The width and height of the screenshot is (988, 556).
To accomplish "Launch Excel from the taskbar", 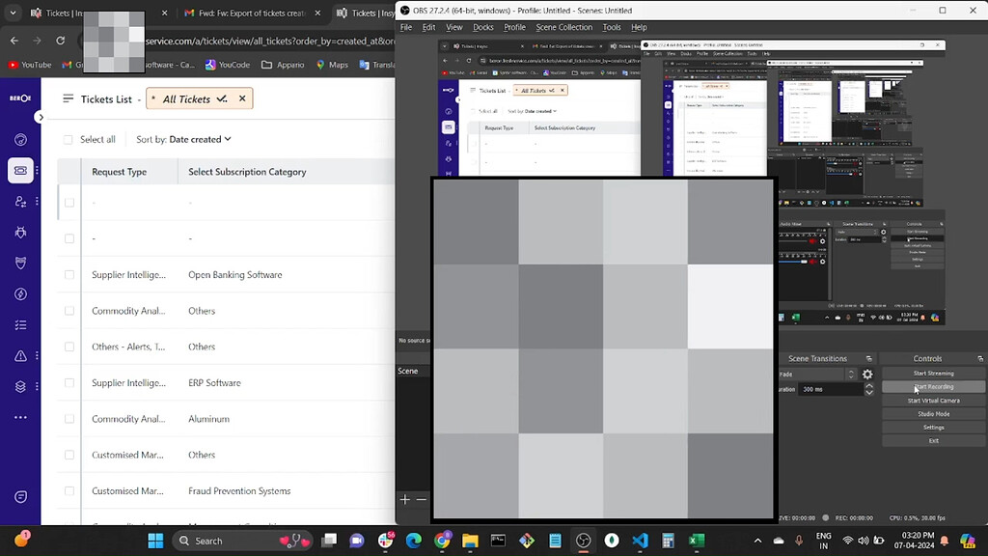I will [697, 541].
